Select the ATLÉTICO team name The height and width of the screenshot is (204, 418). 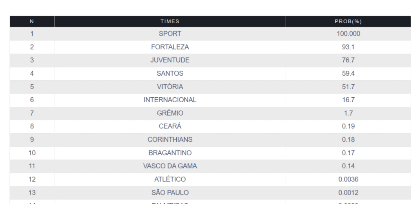(x=170, y=179)
